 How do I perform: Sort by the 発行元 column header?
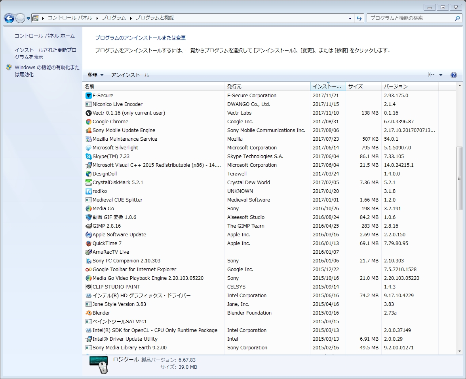click(234, 87)
